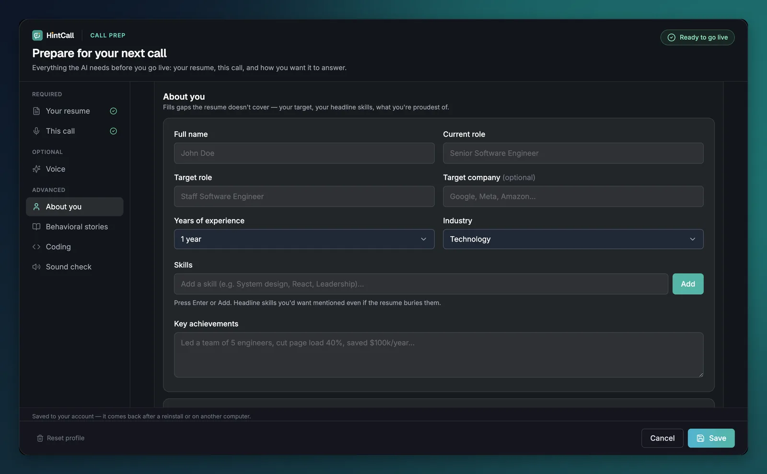Click the This call completed checkmark
The height and width of the screenshot is (474, 767).
point(114,131)
